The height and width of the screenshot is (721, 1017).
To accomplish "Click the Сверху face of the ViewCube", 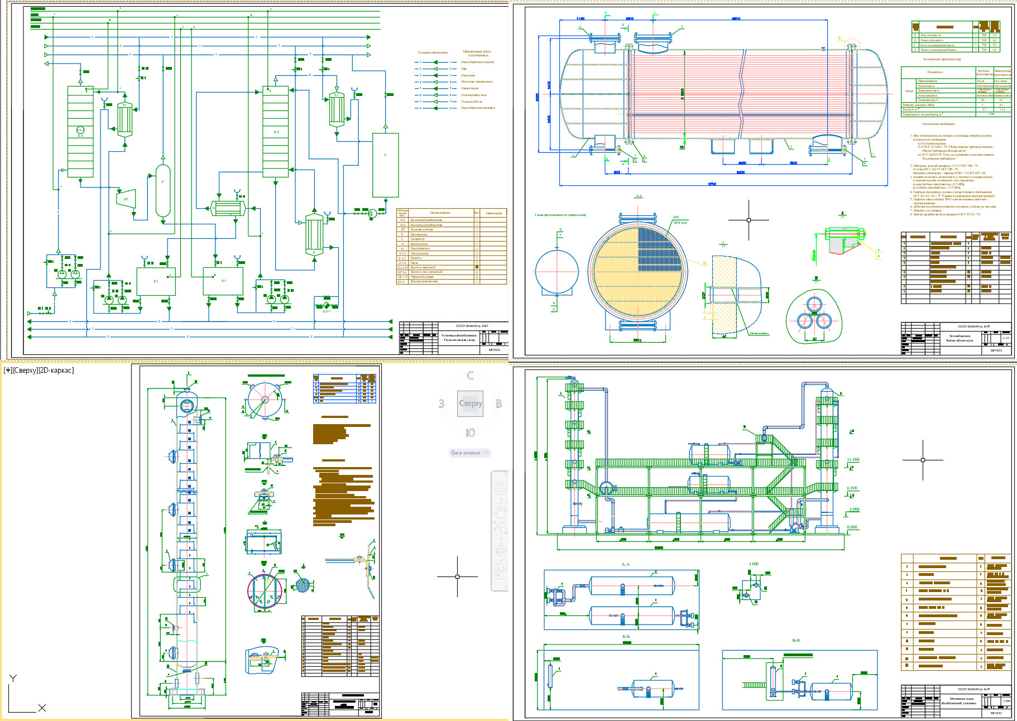I will click(x=471, y=403).
